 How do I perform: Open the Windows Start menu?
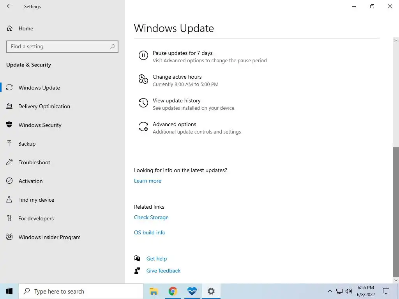[9, 291]
